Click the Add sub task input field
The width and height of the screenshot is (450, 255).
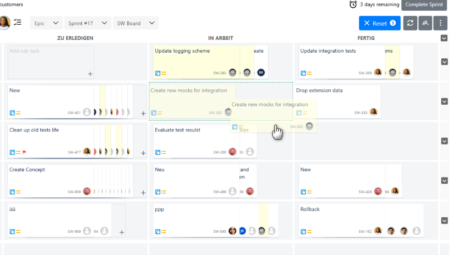click(x=51, y=62)
